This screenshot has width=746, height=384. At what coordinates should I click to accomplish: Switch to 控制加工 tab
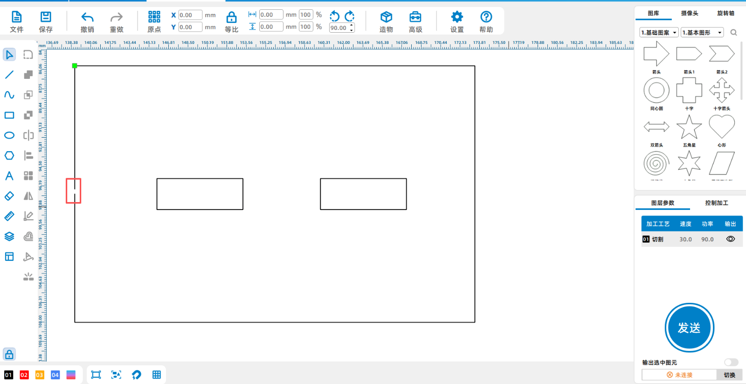[x=716, y=203]
